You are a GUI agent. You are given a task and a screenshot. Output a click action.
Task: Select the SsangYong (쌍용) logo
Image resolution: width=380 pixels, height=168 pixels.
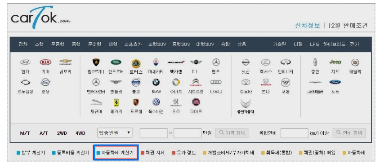click(x=45, y=82)
